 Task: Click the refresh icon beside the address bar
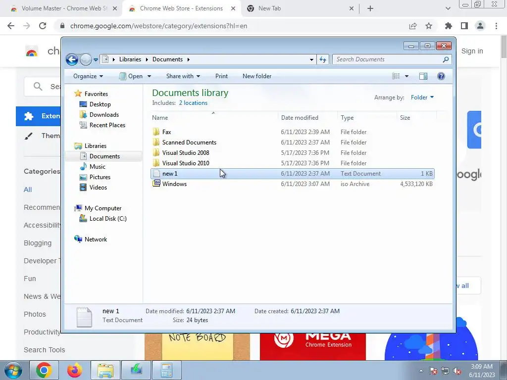(x=323, y=59)
